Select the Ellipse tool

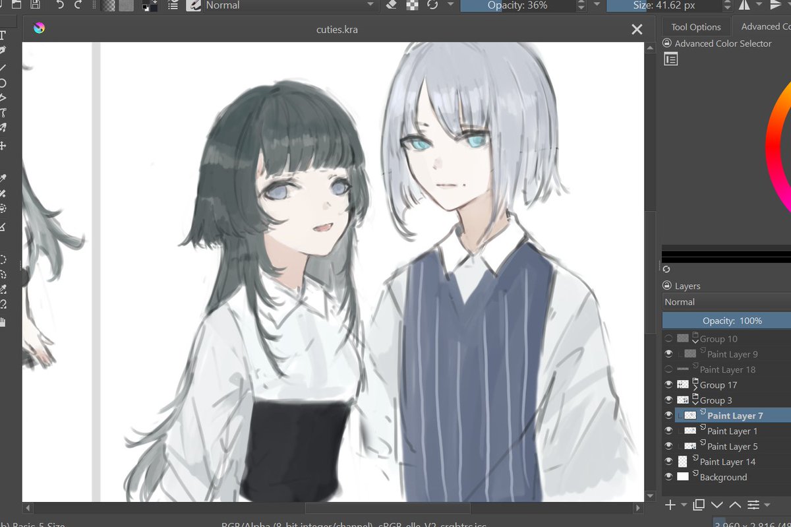click(x=3, y=83)
